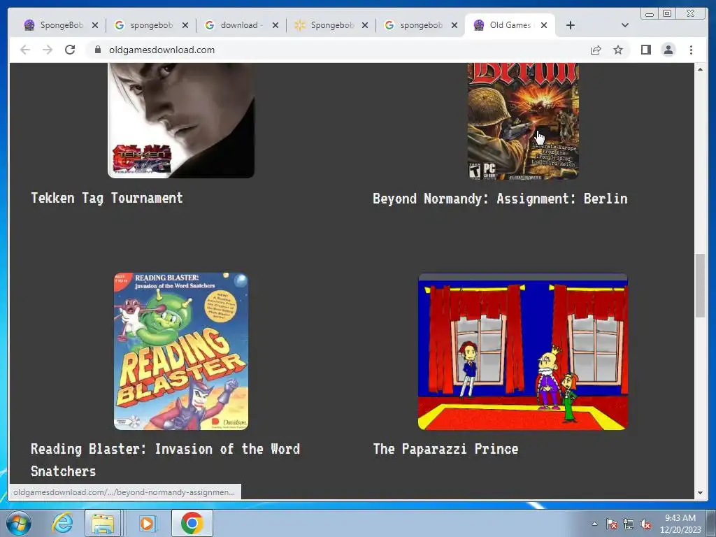Close the Old Games tab
Screen dimensions: 716x537
tap(544, 25)
